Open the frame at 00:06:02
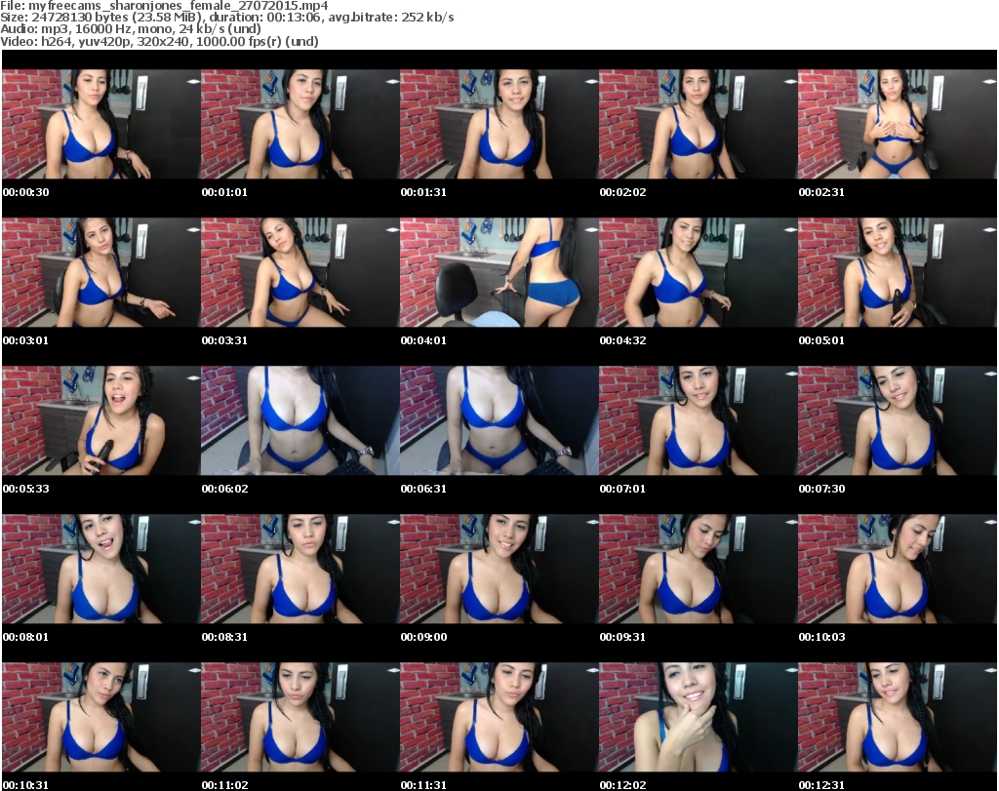The width and height of the screenshot is (999, 791). (x=300, y=420)
